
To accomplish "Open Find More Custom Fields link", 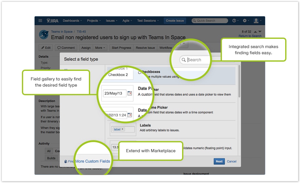I will [x=89, y=161].
